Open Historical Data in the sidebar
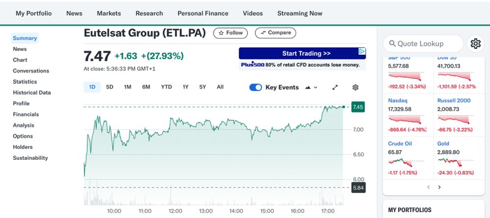 click(x=32, y=93)
